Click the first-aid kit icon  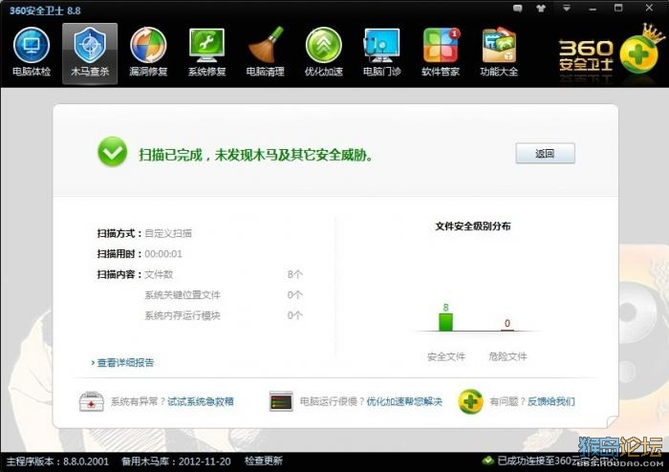pos(92,401)
